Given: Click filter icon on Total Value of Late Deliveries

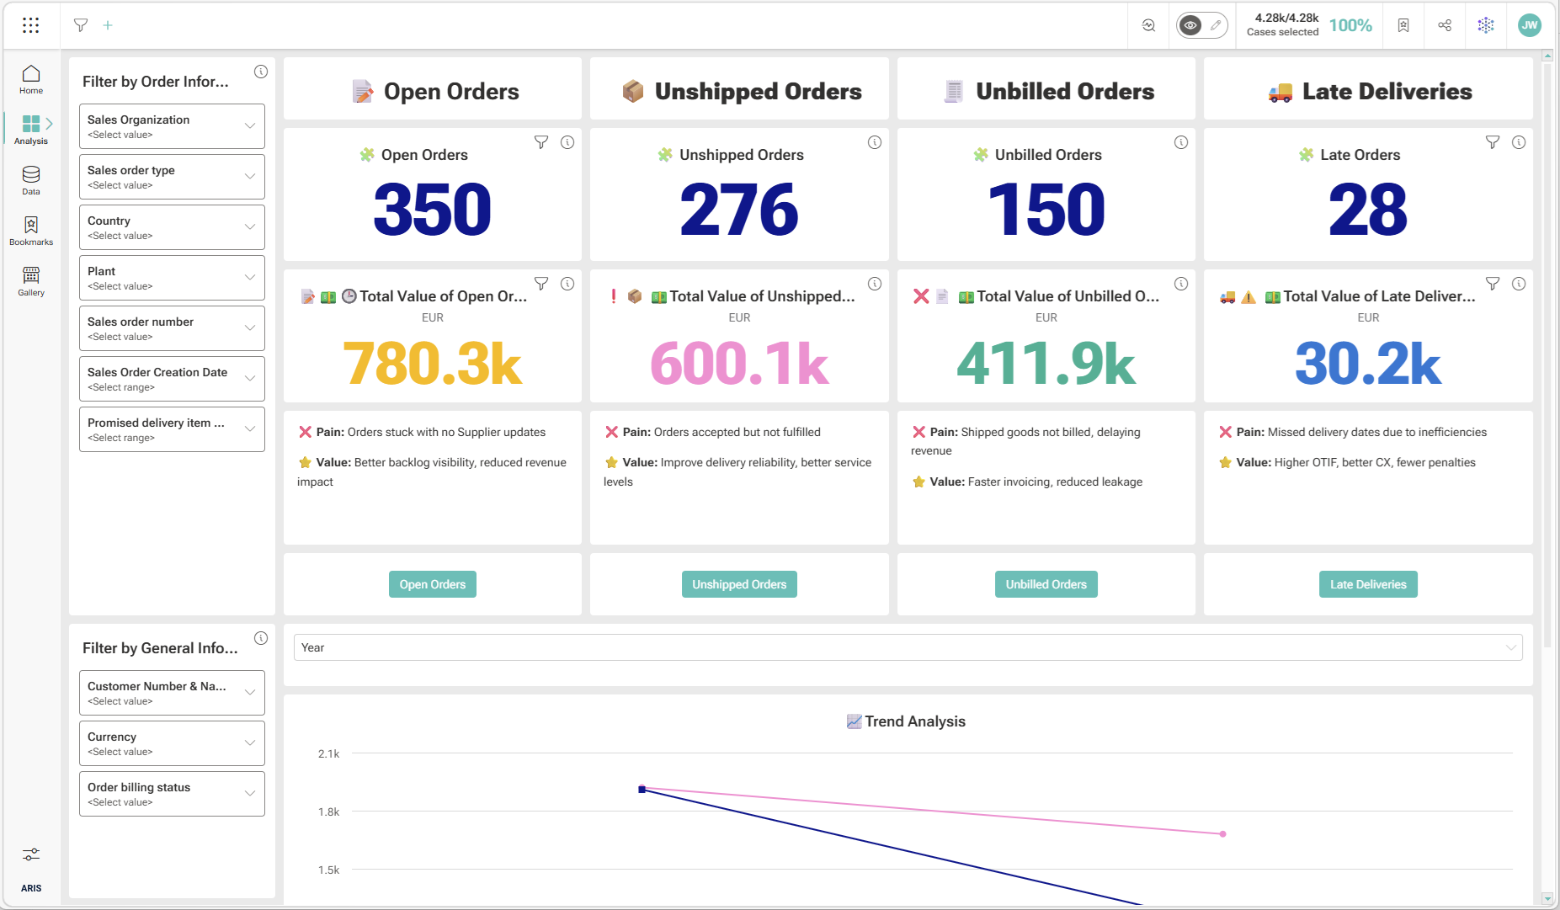Looking at the screenshot, I should 1493,284.
